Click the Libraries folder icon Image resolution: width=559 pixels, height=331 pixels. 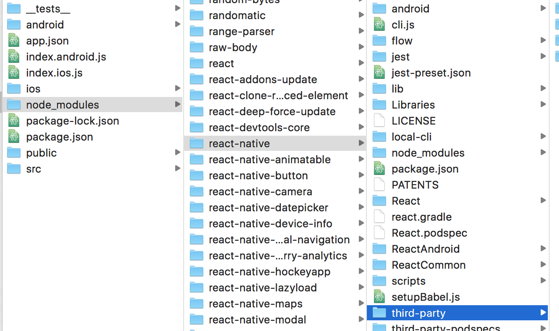379,105
